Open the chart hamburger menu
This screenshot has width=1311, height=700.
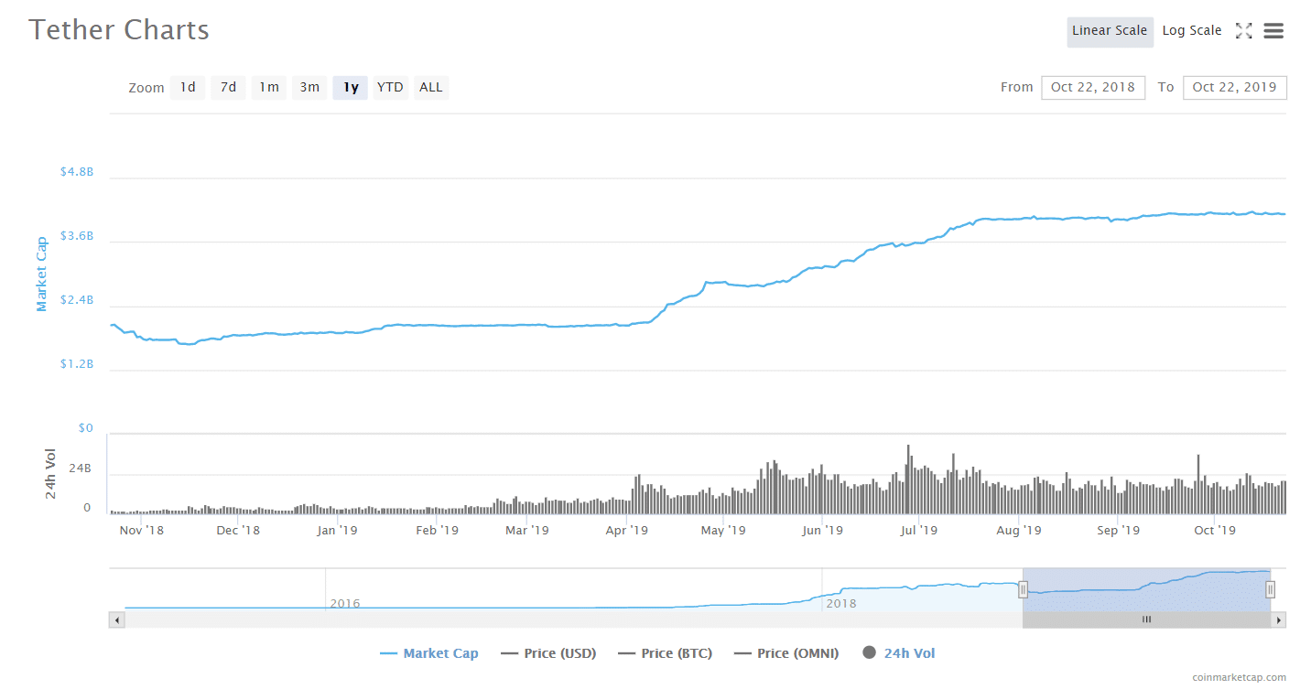pyautogui.click(x=1273, y=31)
